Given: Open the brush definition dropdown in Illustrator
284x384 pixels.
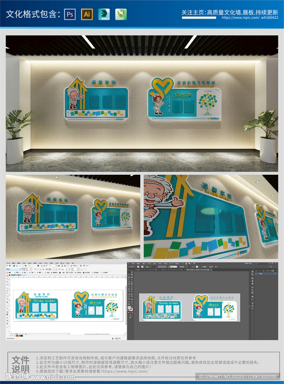Looking at the screenshot, I should click(178, 267).
